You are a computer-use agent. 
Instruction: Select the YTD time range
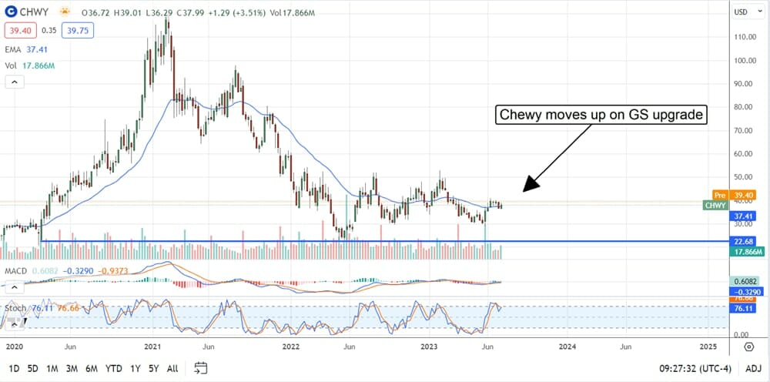click(x=114, y=368)
